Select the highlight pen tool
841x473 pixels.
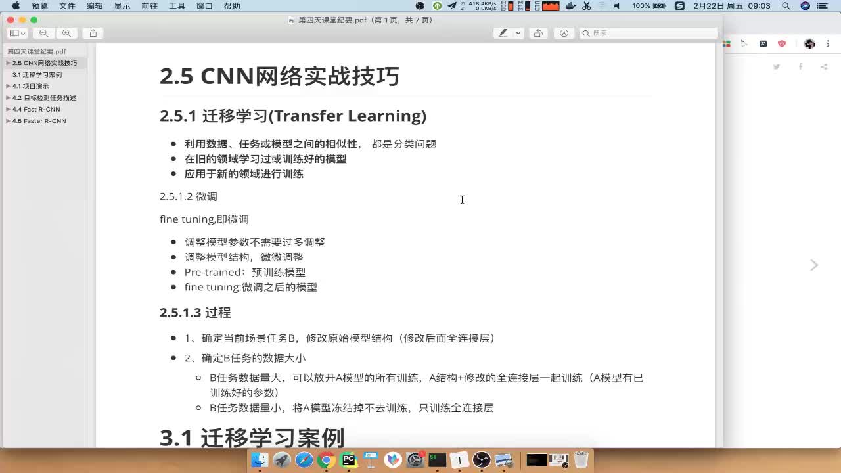pyautogui.click(x=503, y=33)
